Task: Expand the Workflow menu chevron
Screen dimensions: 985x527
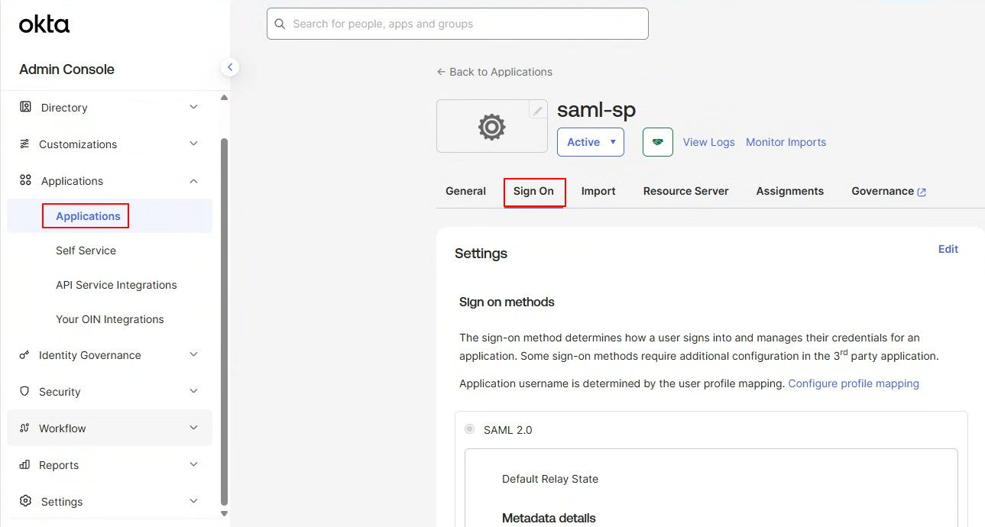Action: (x=193, y=428)
